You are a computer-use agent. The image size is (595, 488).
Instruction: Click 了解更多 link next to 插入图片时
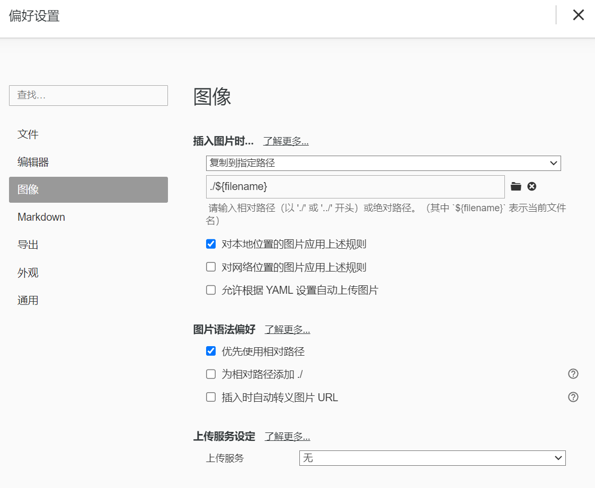[x=286, y=141]
